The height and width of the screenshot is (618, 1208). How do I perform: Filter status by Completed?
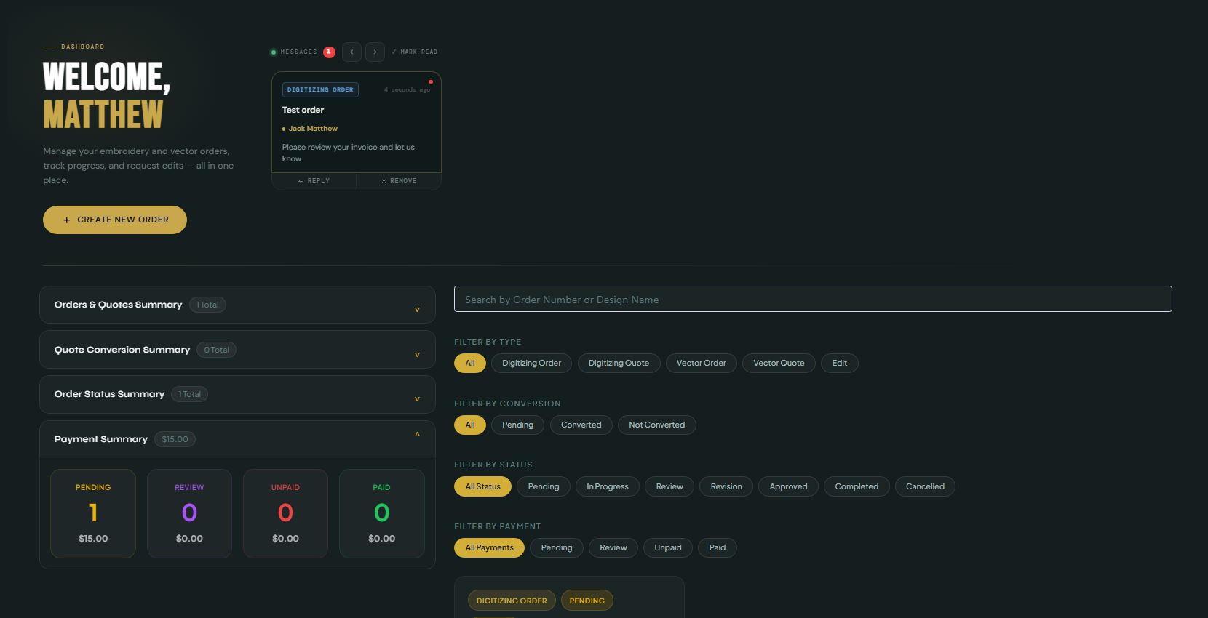tap(856, 486)
